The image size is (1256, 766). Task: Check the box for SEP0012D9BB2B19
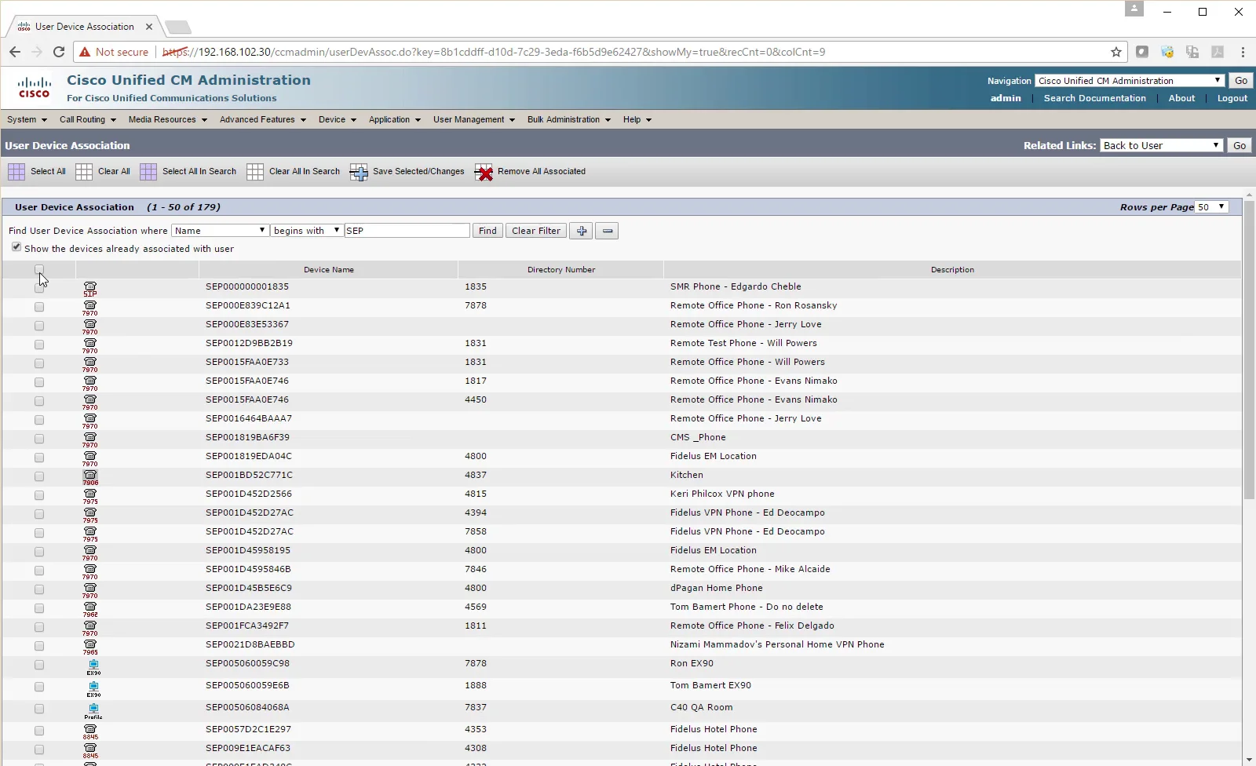pyautogui.click(x=39, y=345)
